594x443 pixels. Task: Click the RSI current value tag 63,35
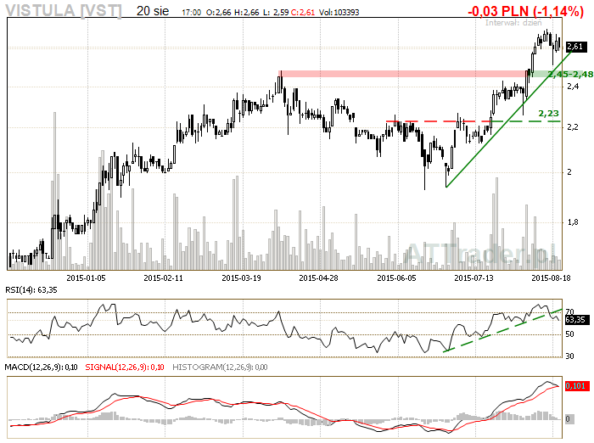point(577,320)
